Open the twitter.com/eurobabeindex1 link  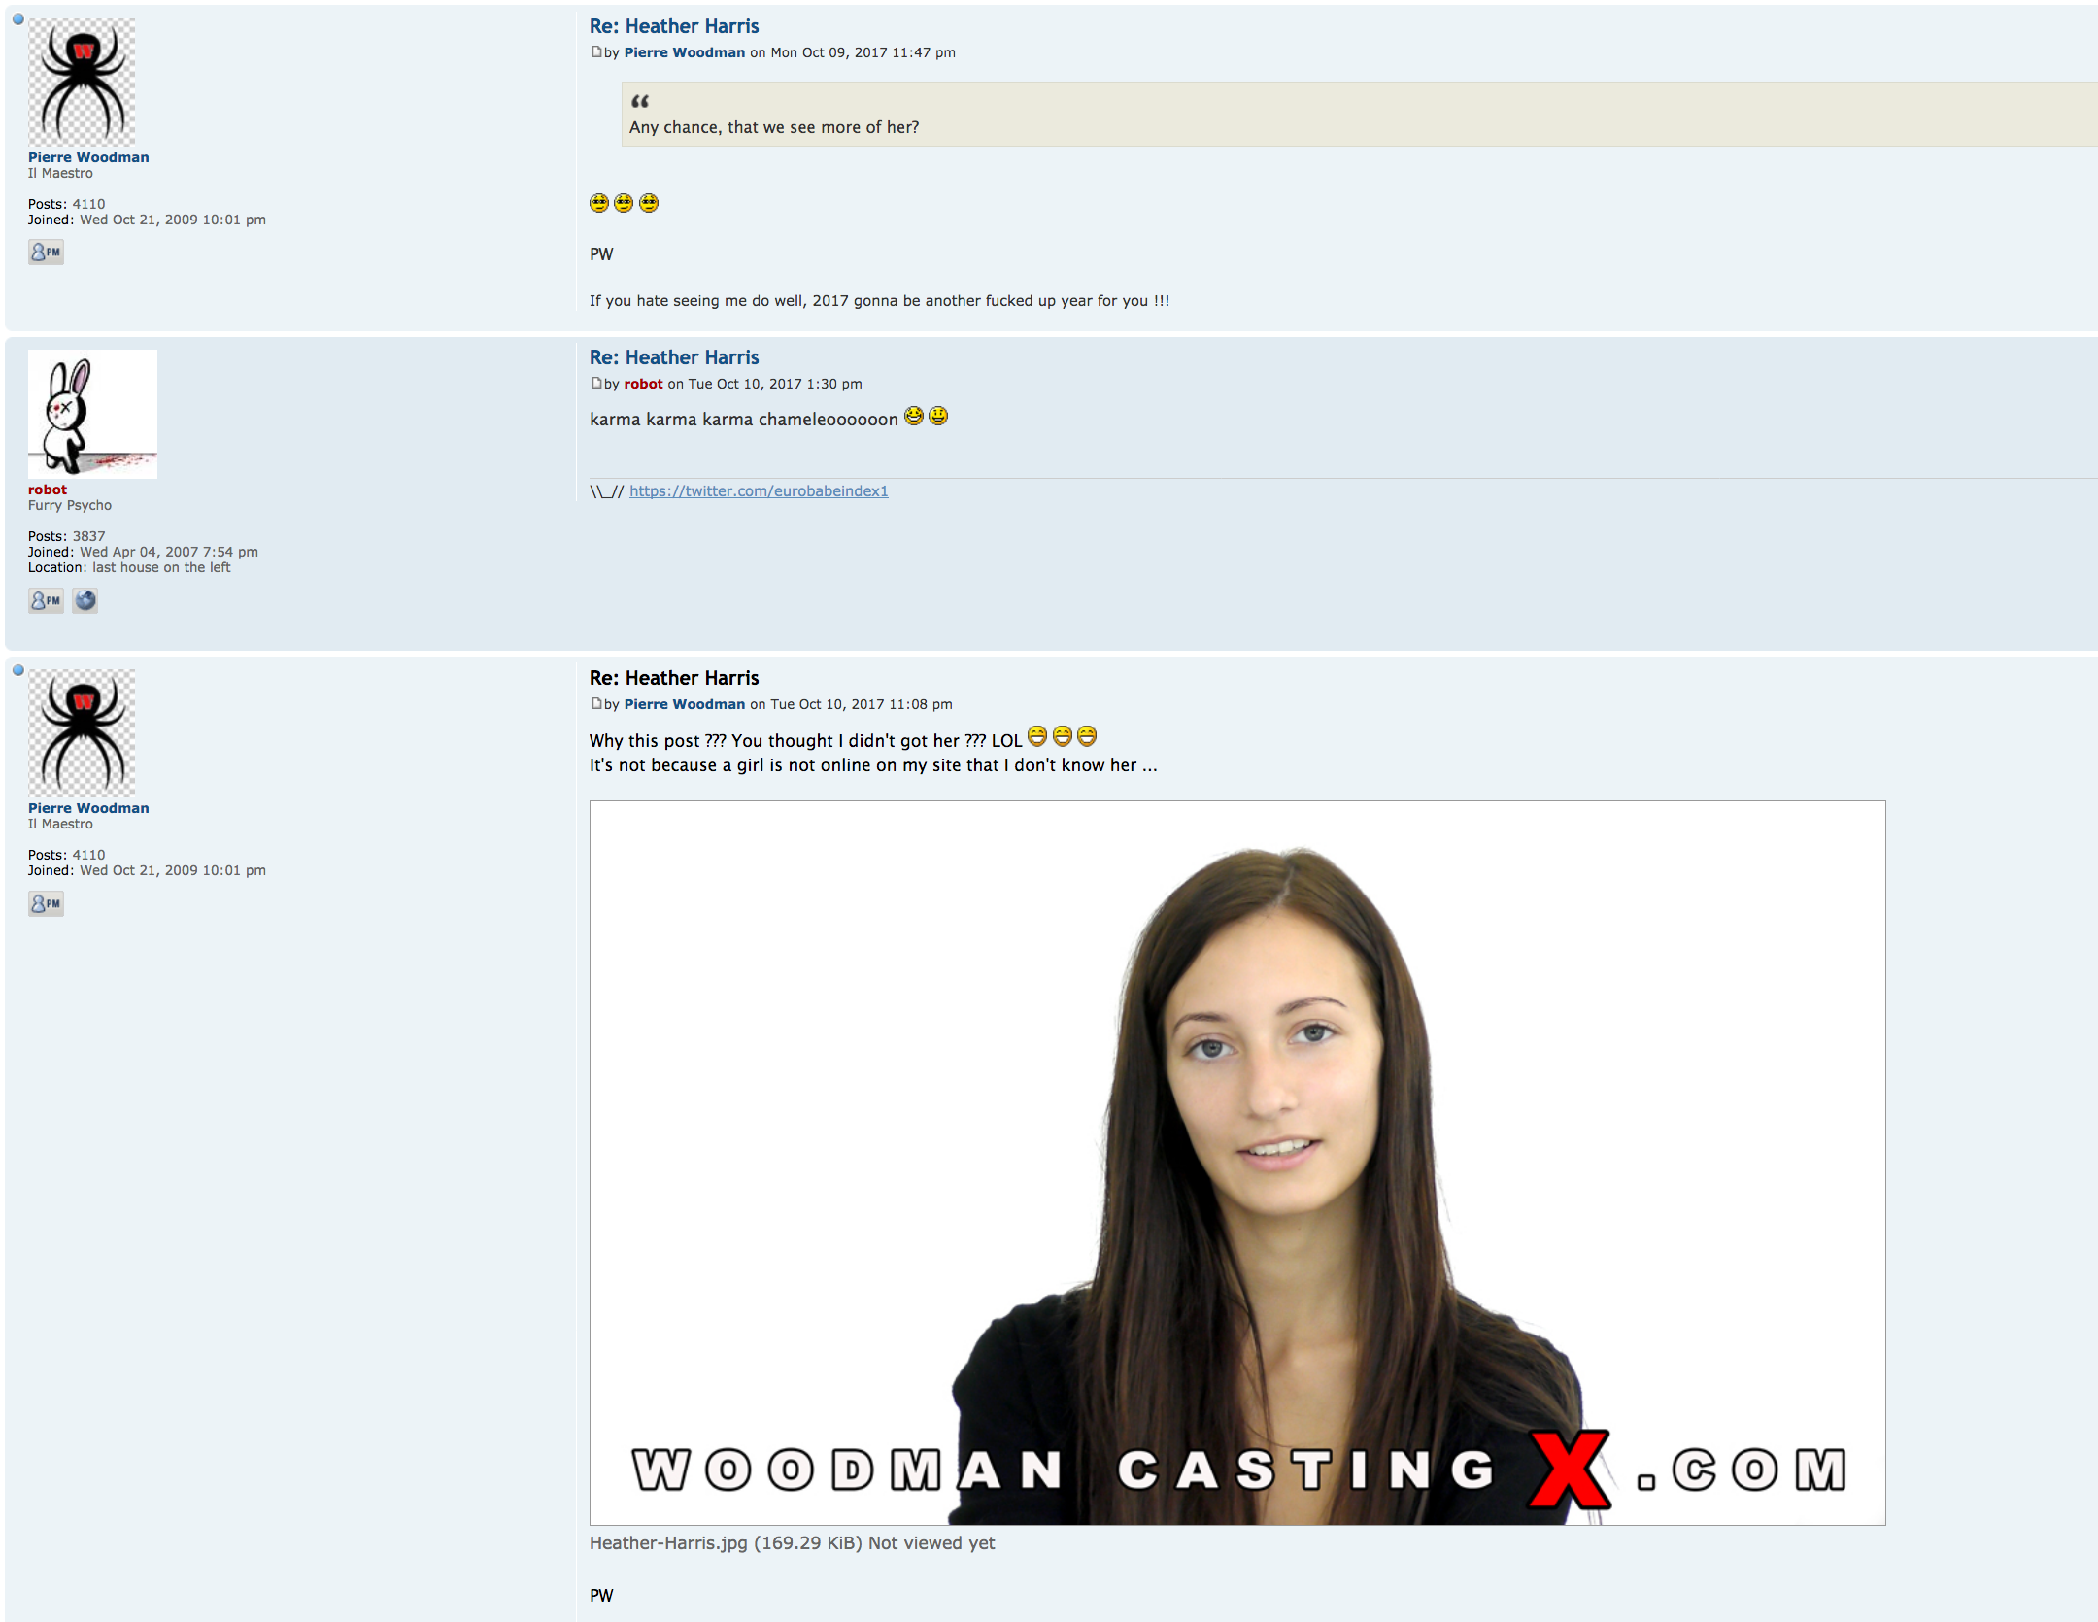point(758,491)
